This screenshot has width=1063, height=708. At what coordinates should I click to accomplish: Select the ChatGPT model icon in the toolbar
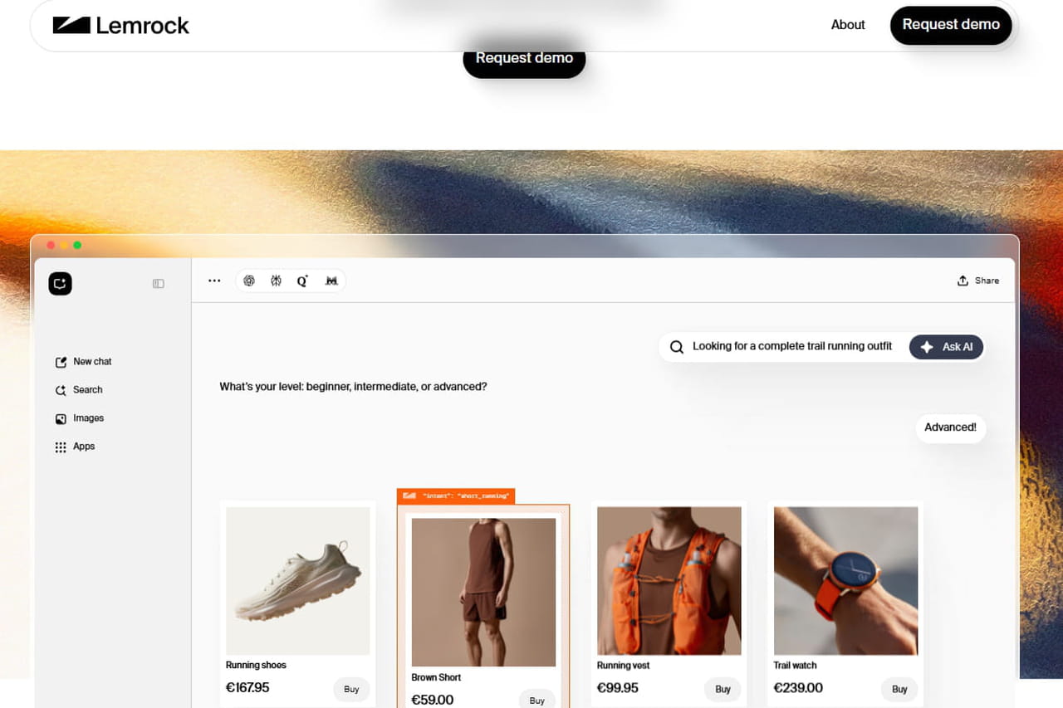click(249, 280)
